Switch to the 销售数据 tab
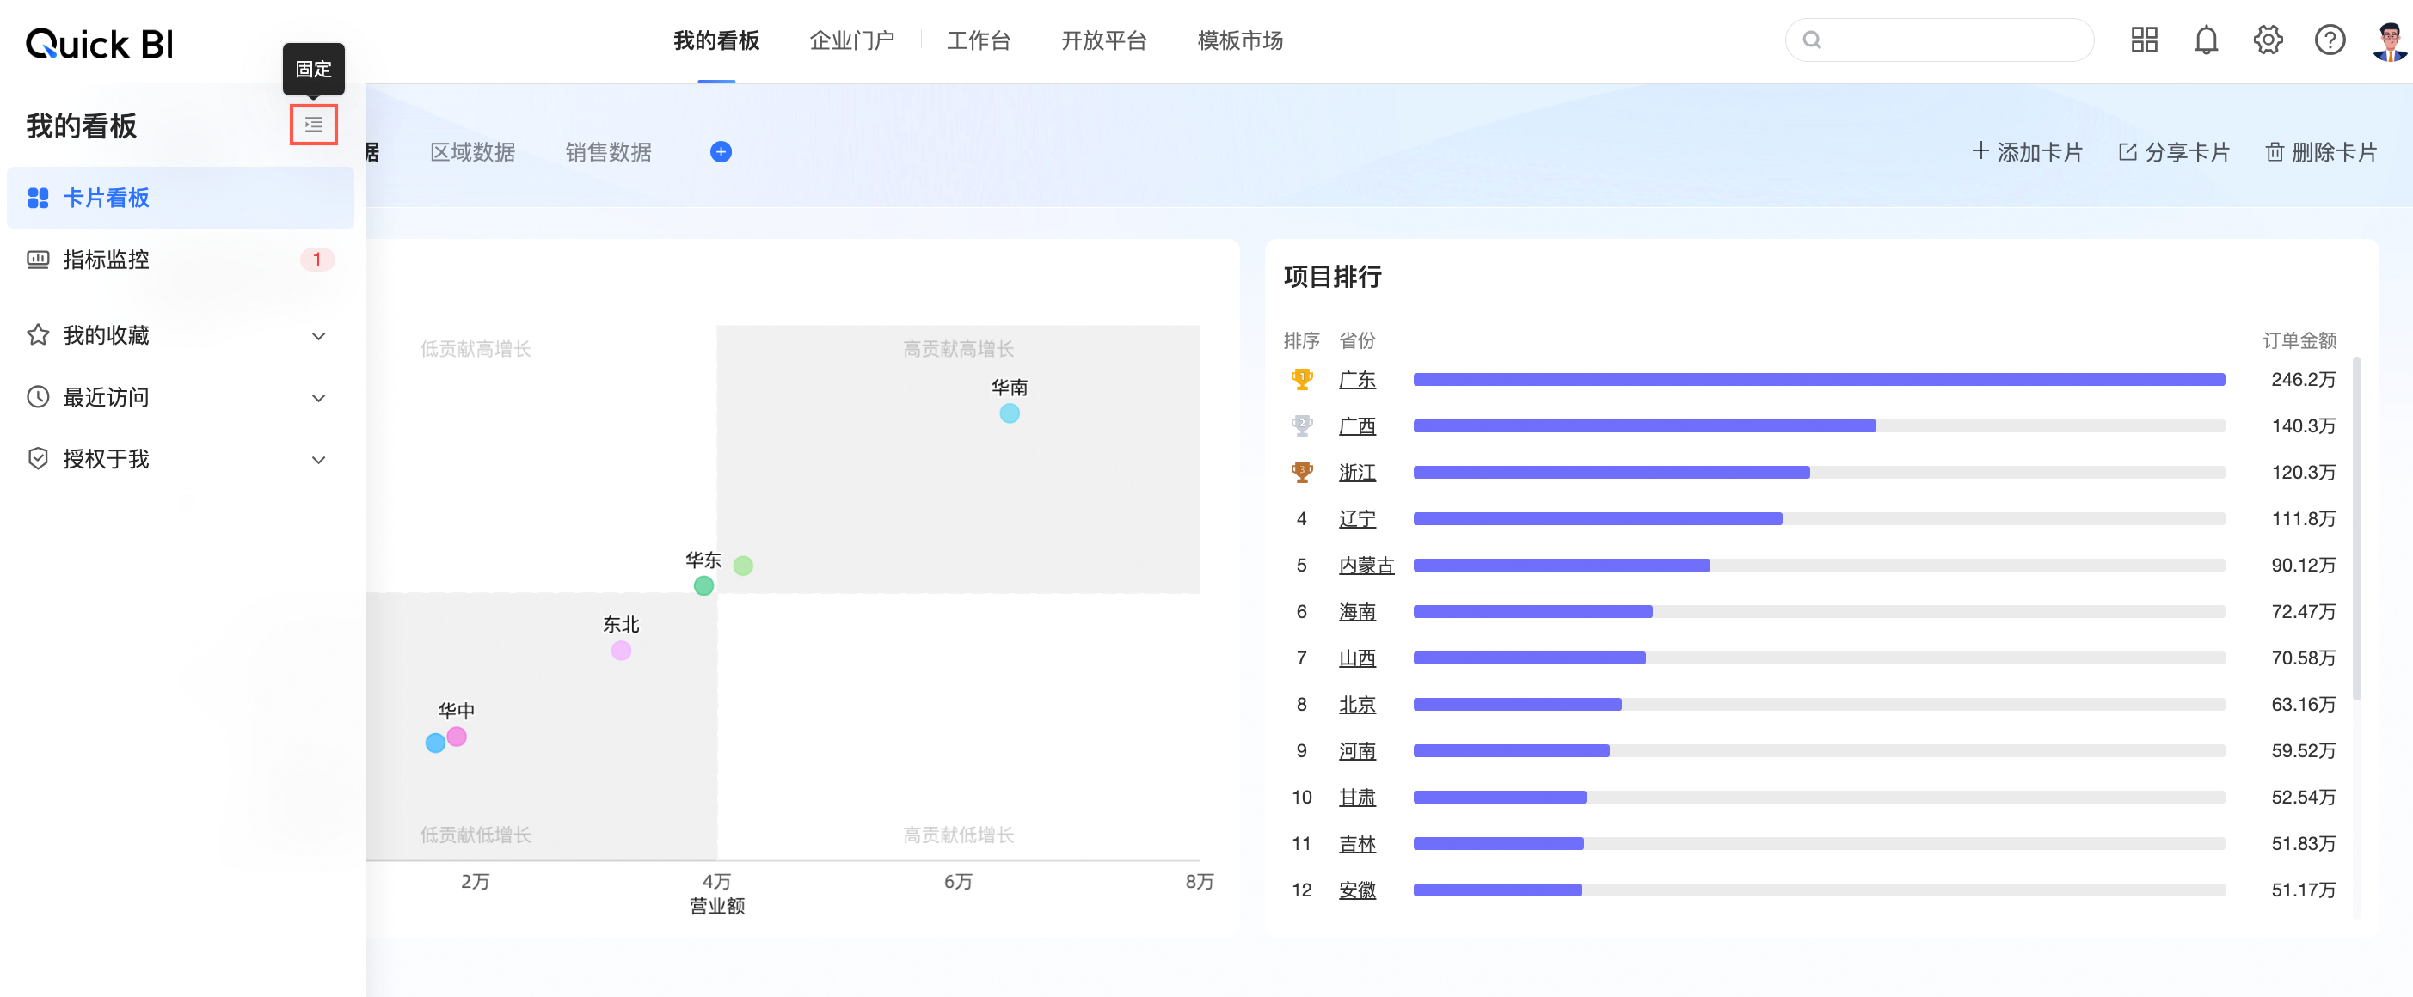The width and height of the screenshot is (2413, 997). click(608, 151)
